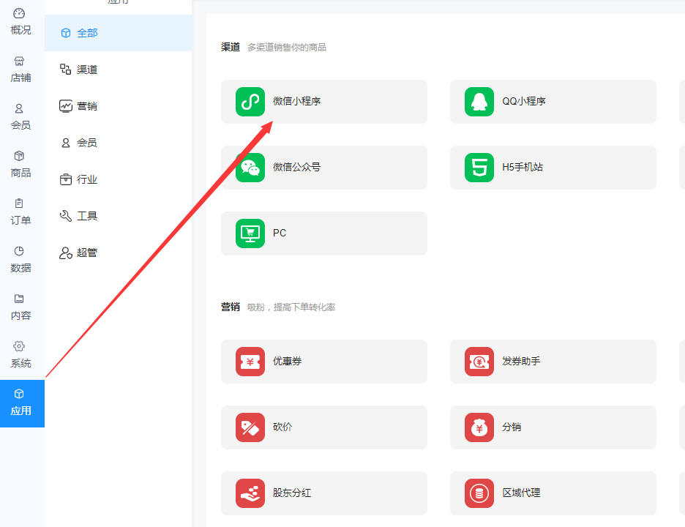
Task: Click the 工具 wrench icon
Action: 66,216
